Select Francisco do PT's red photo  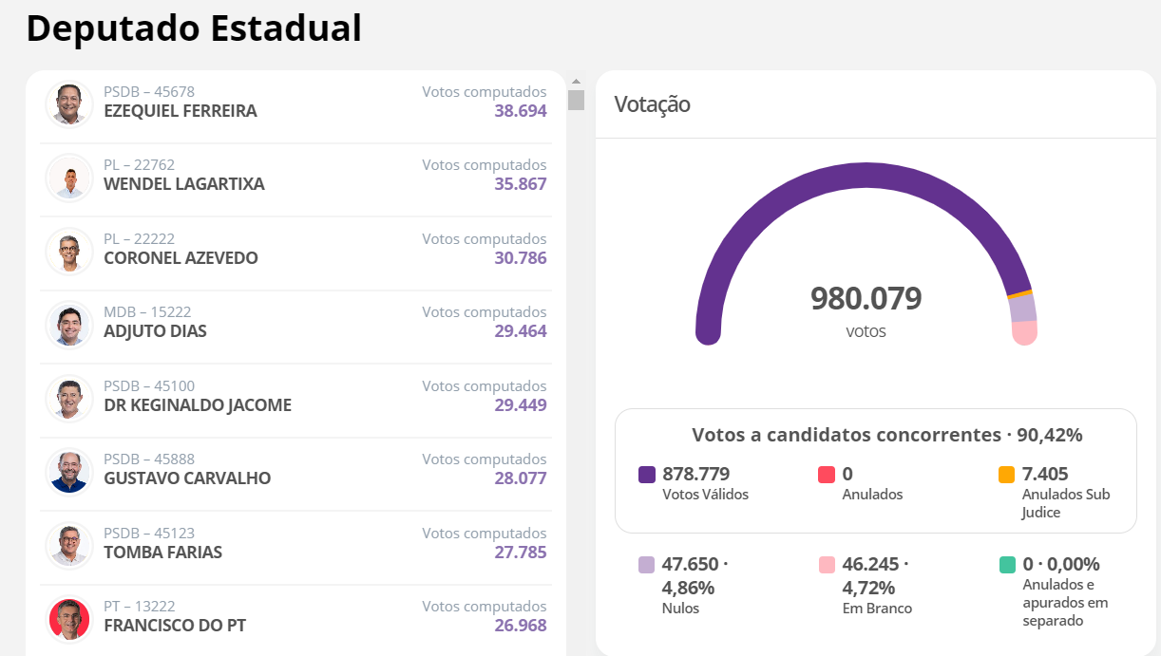[69, 619]
